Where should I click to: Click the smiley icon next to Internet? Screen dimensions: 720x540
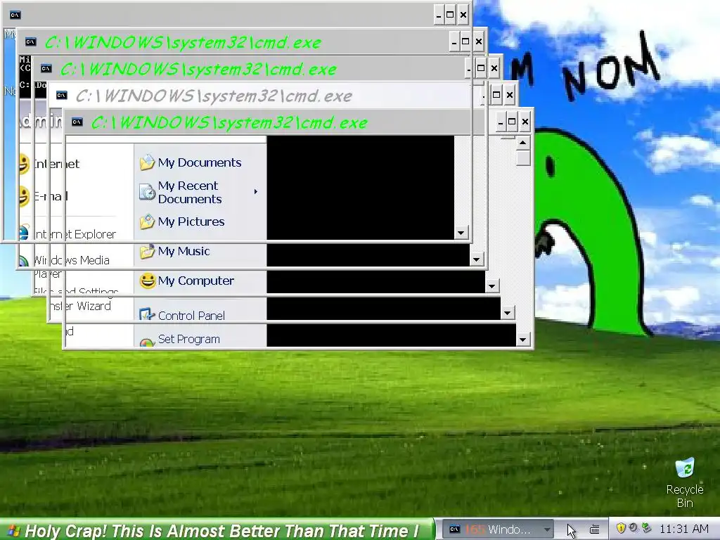click(24, 164)
